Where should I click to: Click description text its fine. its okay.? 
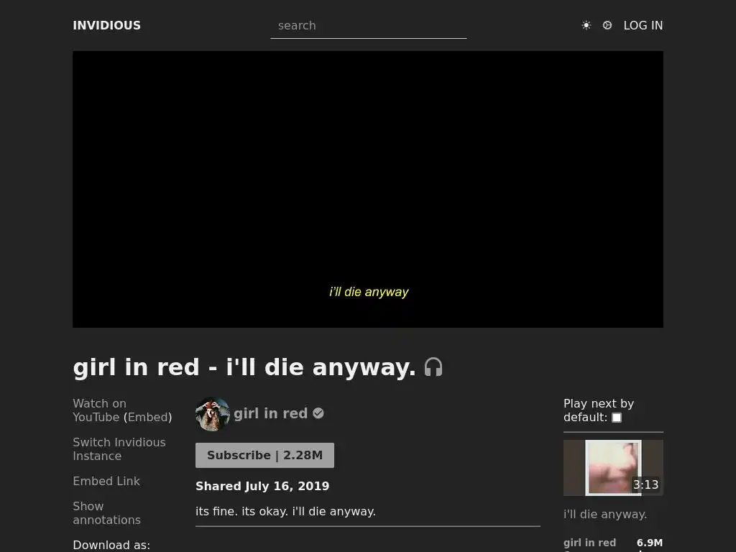[x=285, y=511]
